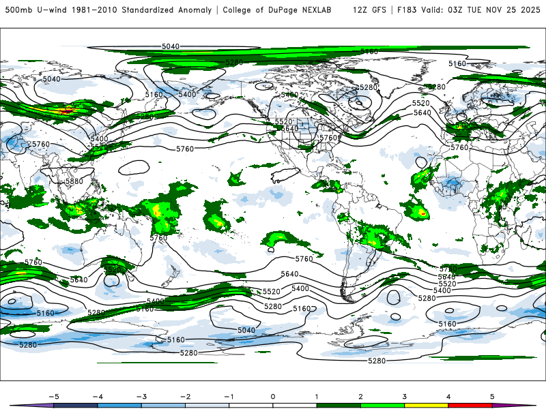Click the 'F183 Valid: 03Z TUE NOV 25 2025' text

(468, 10)
